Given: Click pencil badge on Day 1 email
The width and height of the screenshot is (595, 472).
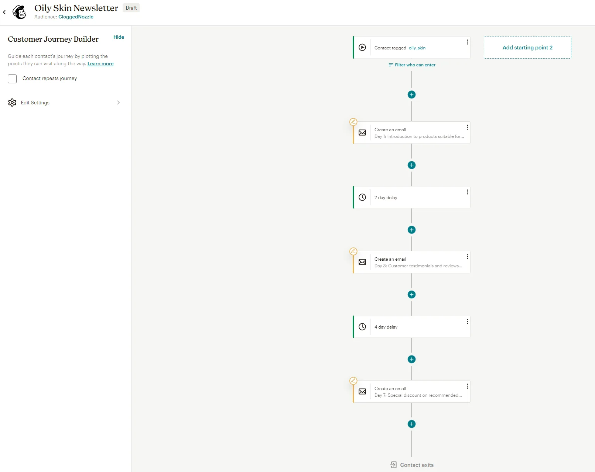Looking at the screenshot, I should [x=353, y=122].
